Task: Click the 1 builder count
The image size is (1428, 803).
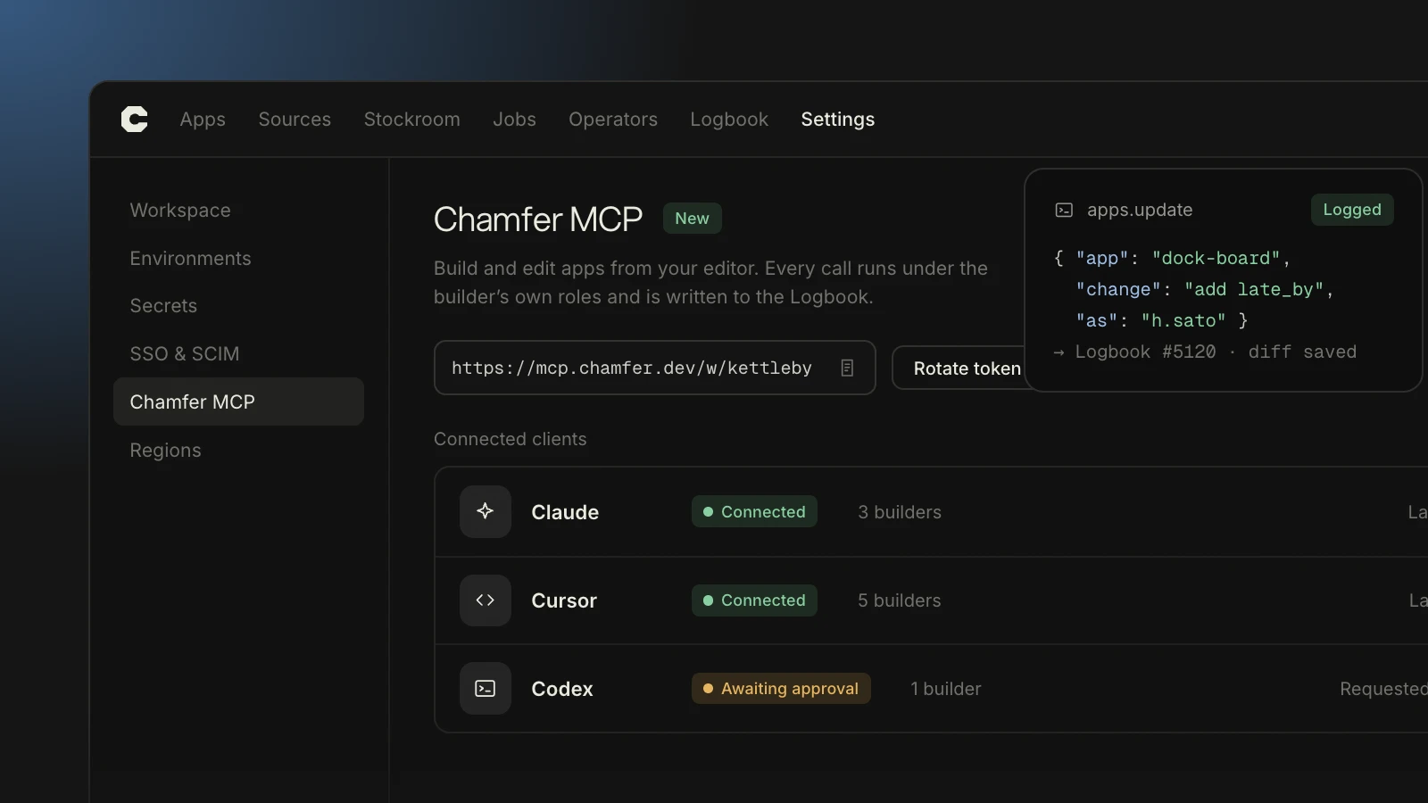Action: tap(946, 689)
